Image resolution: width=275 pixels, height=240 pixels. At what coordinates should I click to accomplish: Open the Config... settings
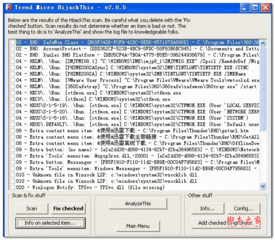click(x=244, y=208)
